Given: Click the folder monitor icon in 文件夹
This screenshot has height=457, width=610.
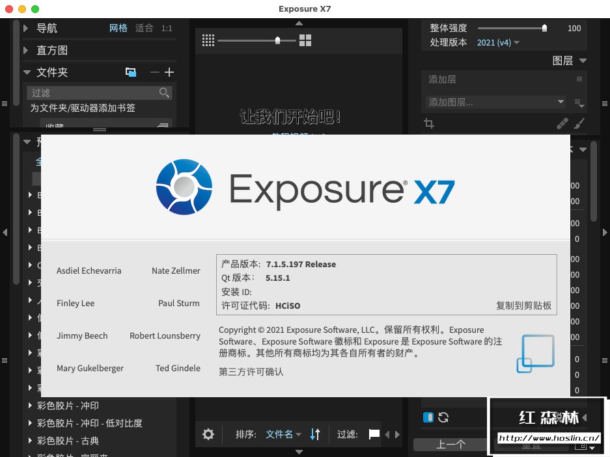Looking at the screenshot, I should 131,72.
